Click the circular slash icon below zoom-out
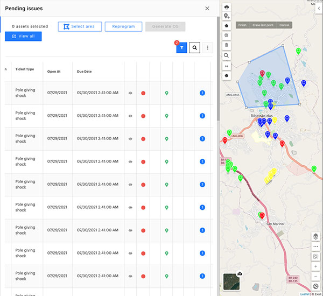Viewport: 323px width, 296px height. [x=315, y=286]
